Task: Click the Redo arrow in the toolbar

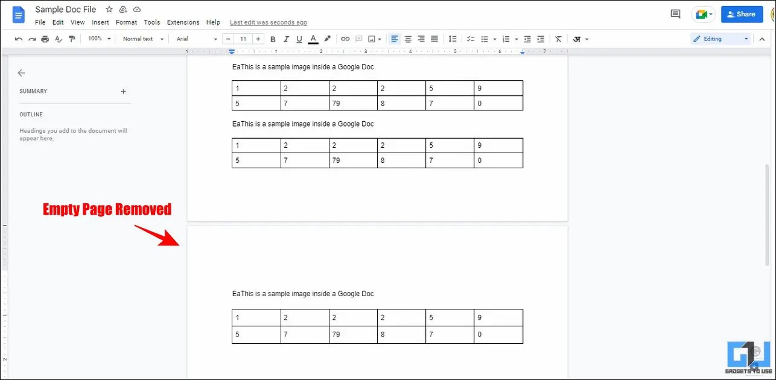Action: (32, 39)
